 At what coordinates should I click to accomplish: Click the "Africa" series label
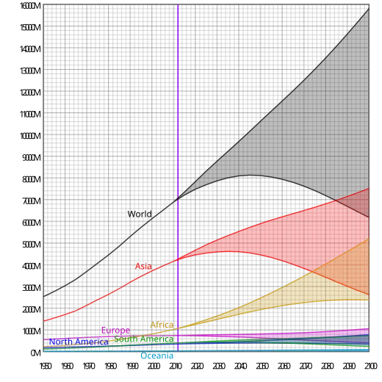(x=162, y=325)
